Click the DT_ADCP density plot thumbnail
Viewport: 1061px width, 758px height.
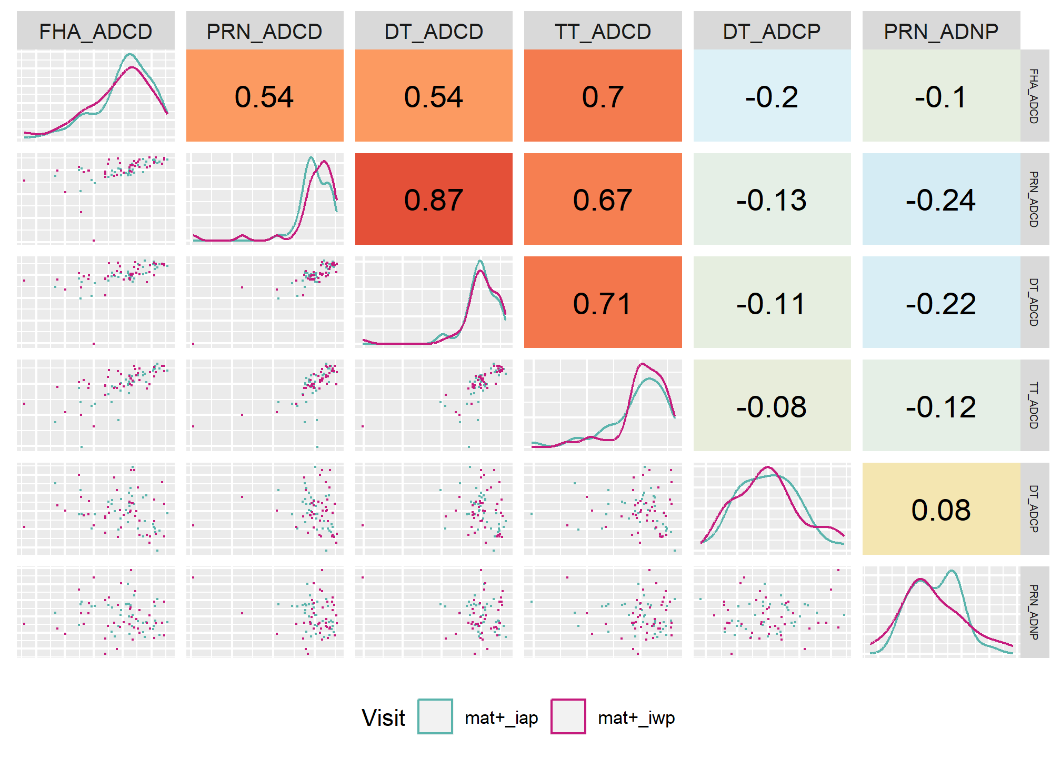click(x=772, y=508)
